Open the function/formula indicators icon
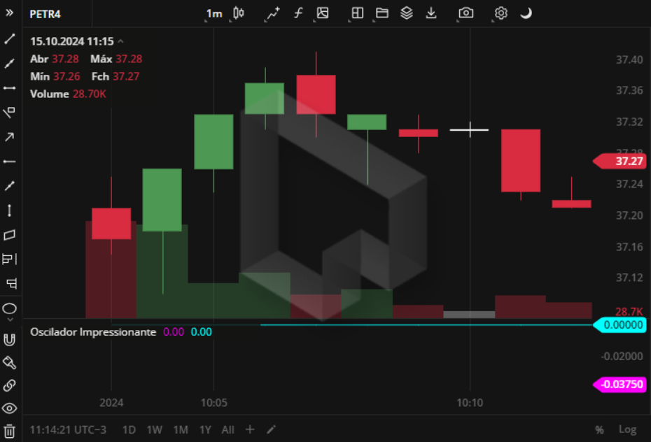The image size is (651, 442). 298,13
